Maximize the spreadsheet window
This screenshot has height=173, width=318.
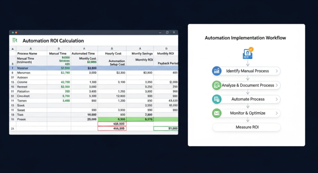click(x=167, y=32)
